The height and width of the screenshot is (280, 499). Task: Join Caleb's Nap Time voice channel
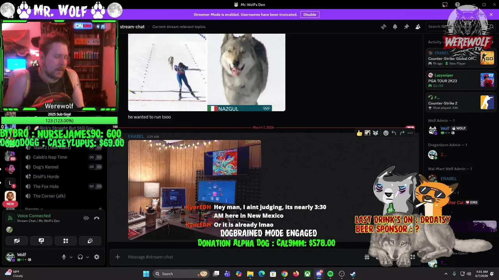click(x=50, y=157)
